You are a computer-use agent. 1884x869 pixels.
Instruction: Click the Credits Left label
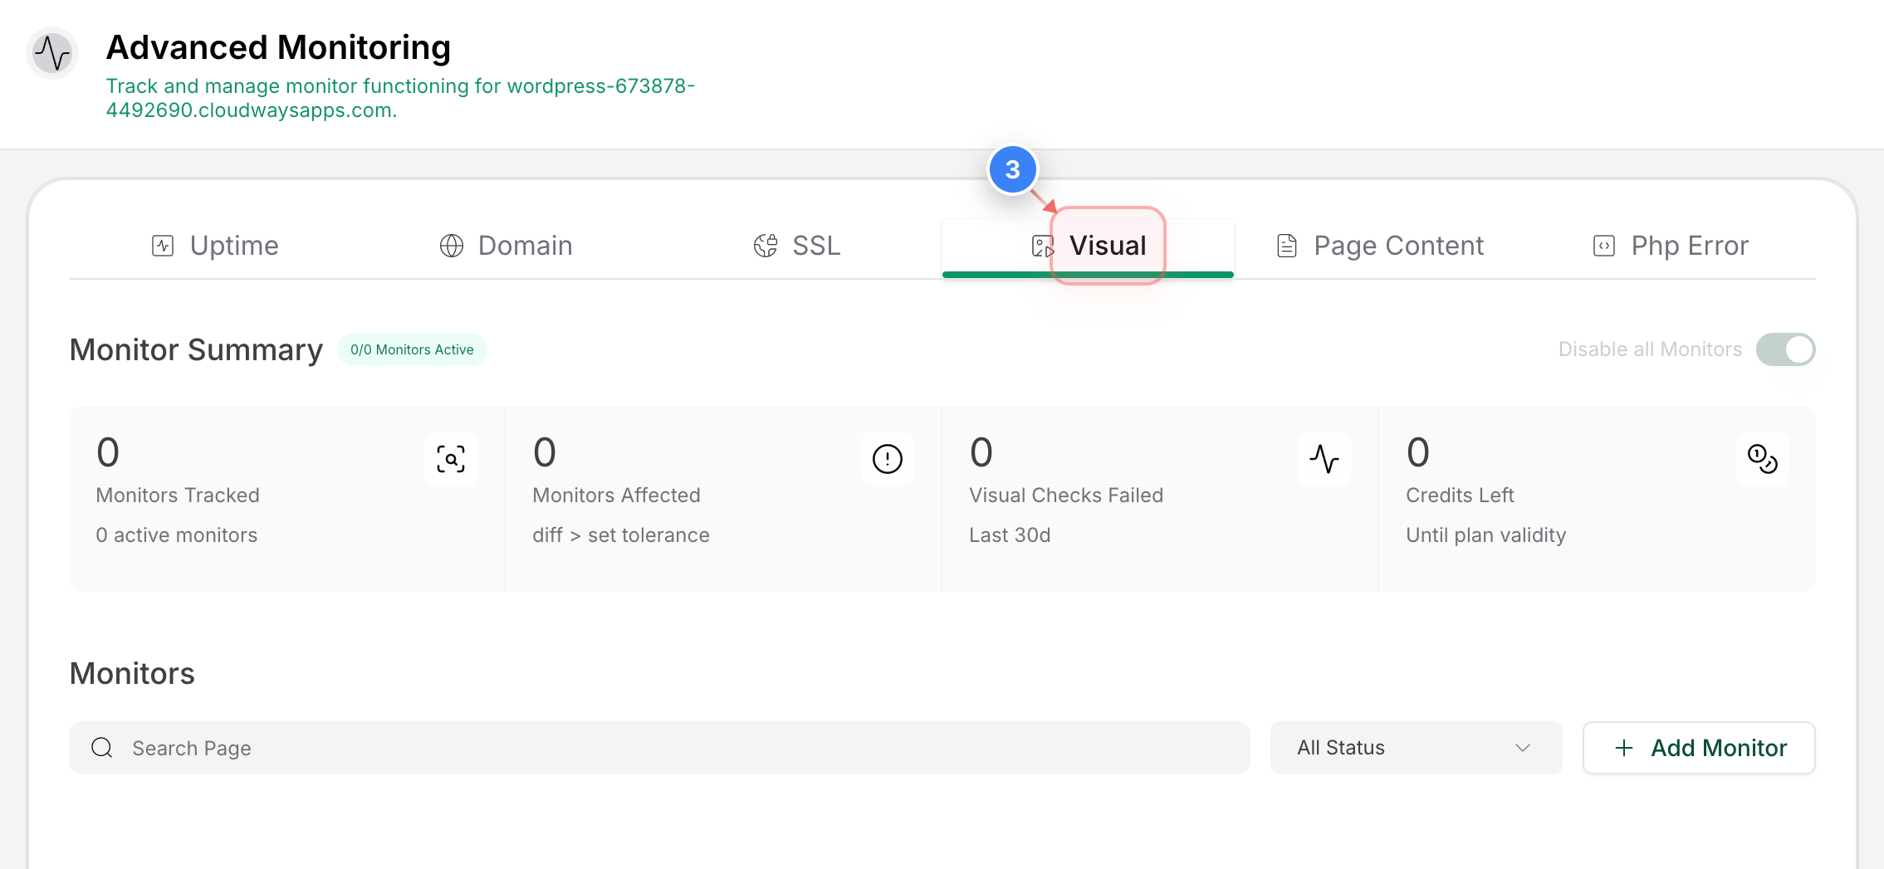(x=1460, y=496)
